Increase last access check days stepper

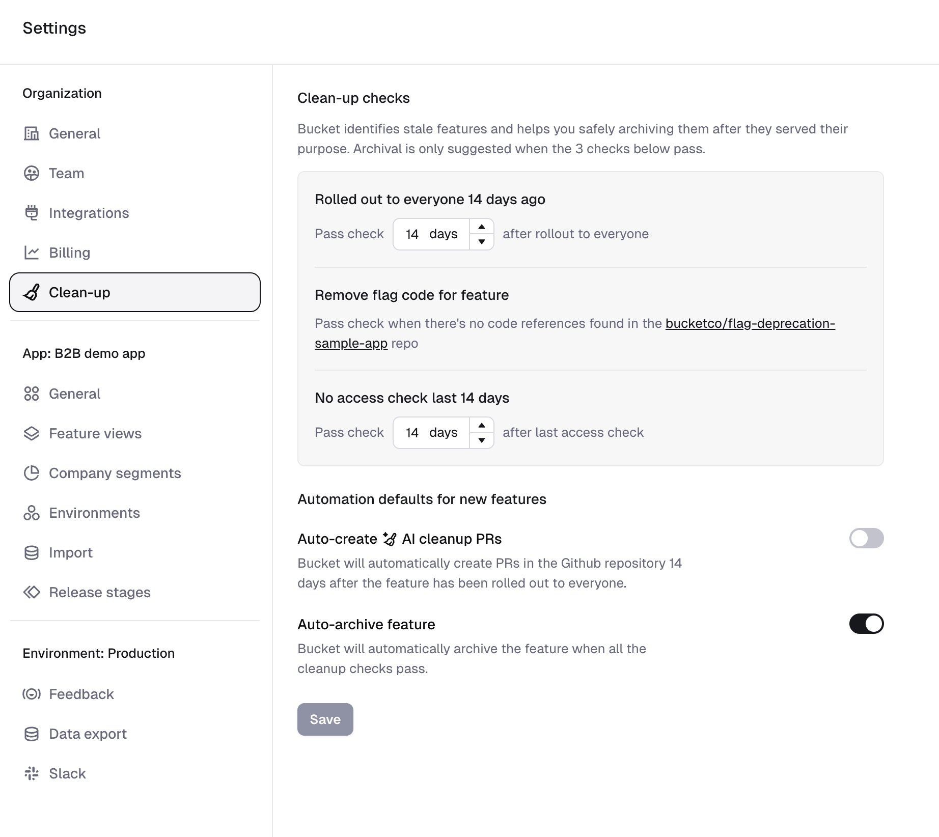tap(482, 426)
